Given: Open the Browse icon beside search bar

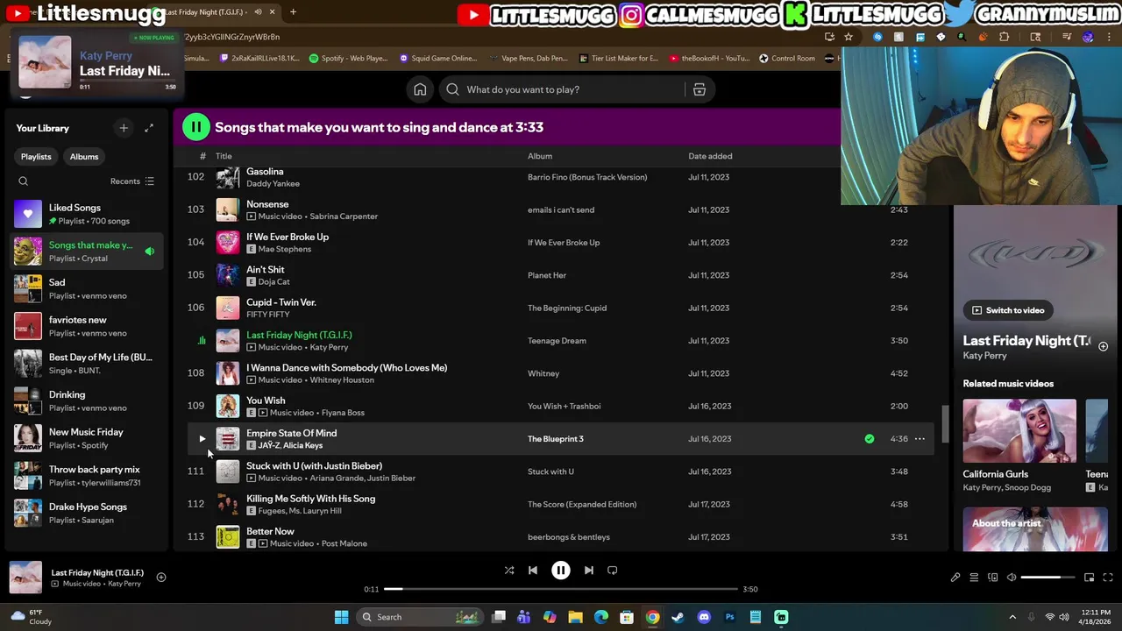Looking at the screenshot, I should click(x=699, y=89).
